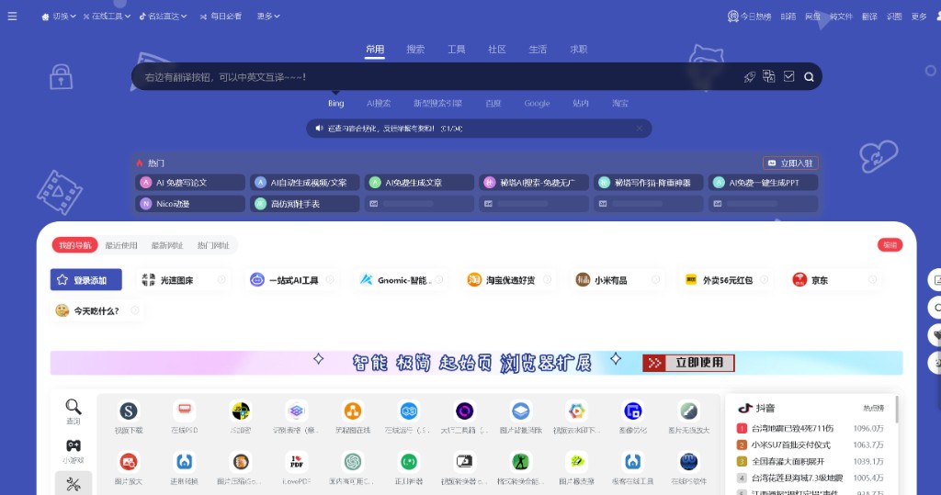Open the hamburger sidebar menu
941x495 pixels.
(x=12, y=17)
